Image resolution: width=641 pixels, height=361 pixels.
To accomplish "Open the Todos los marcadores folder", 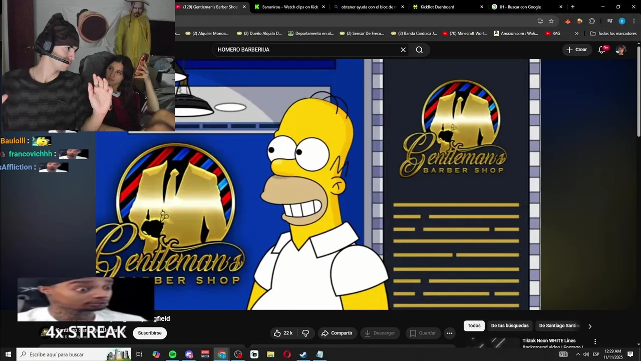I will 613,34.
